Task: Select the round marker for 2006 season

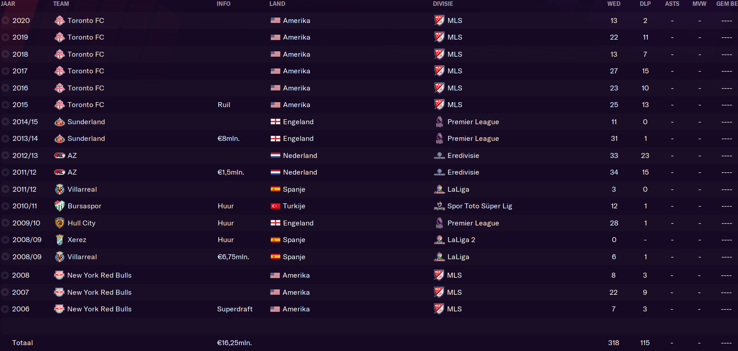Action: coord(5,309)
